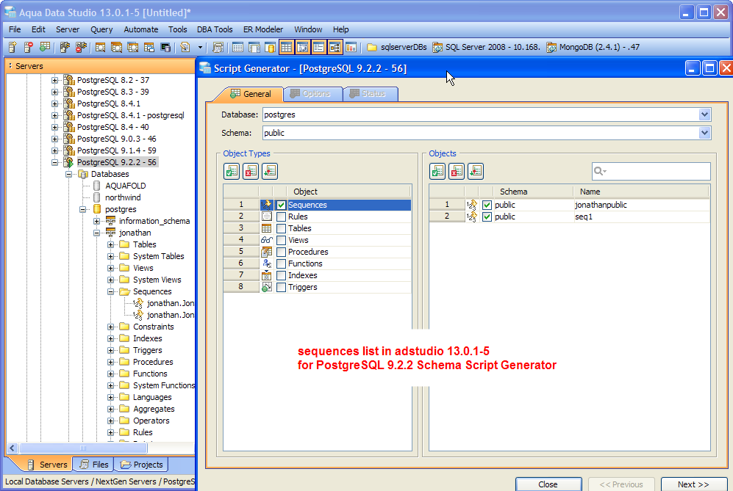
Task: Expand the information_schema node
Action: (97, 221)
